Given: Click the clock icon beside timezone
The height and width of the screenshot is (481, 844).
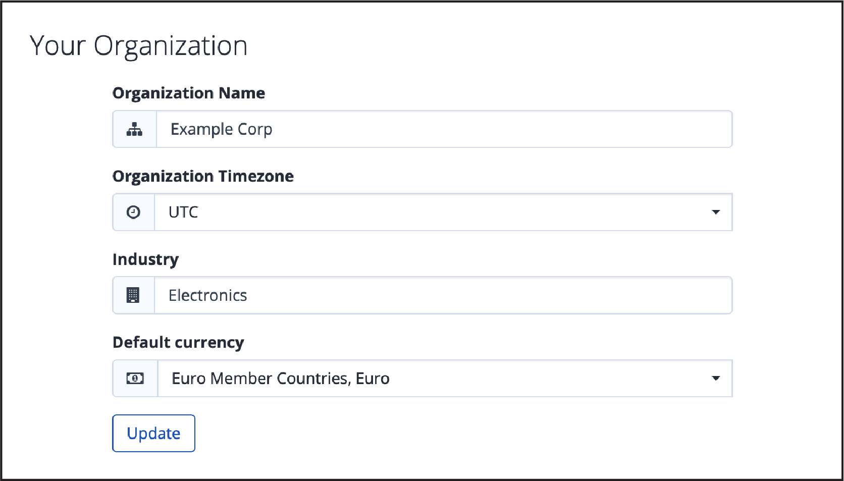Looking at the screenshot, I should tap(133, 212).
